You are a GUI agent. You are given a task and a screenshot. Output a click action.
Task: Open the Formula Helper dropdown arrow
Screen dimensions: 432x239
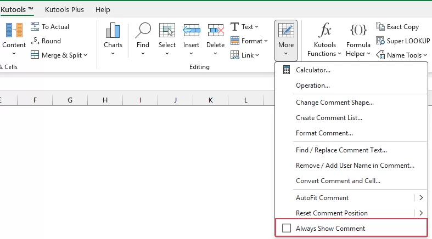[x=369, y=54]
